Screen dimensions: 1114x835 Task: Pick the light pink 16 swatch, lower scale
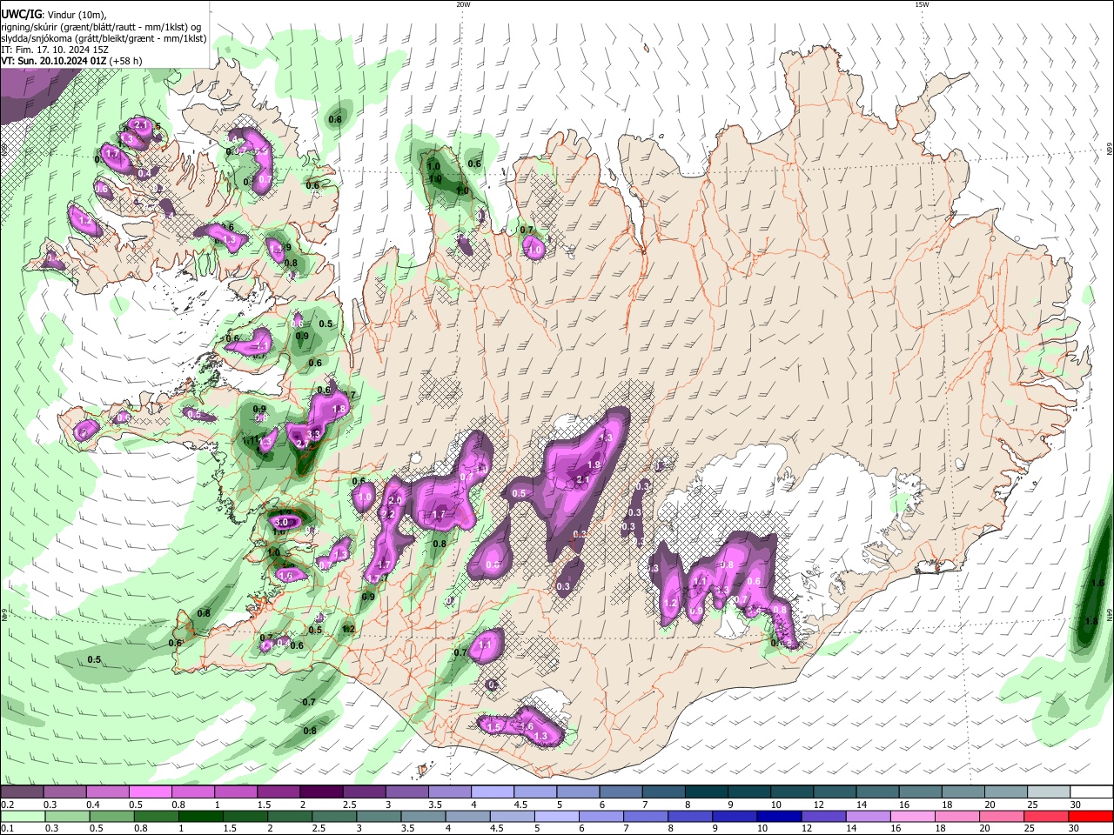pyautogui.click(x=913, y=816)
